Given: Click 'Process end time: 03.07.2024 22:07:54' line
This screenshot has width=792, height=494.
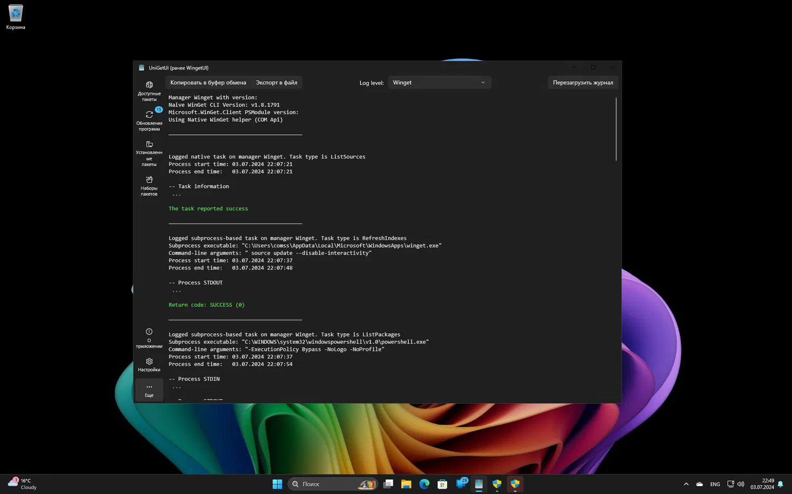Looking at the screenshot, I should [x=230, y=364].
